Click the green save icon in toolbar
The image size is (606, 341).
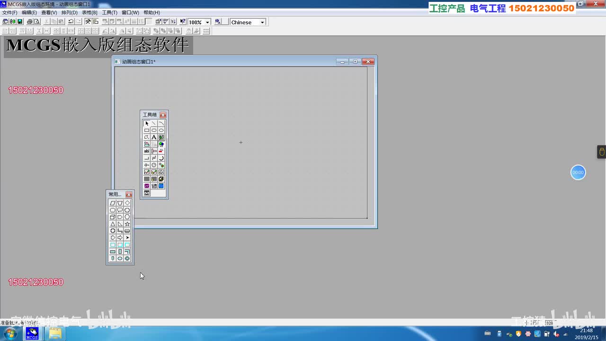(20, 22)
